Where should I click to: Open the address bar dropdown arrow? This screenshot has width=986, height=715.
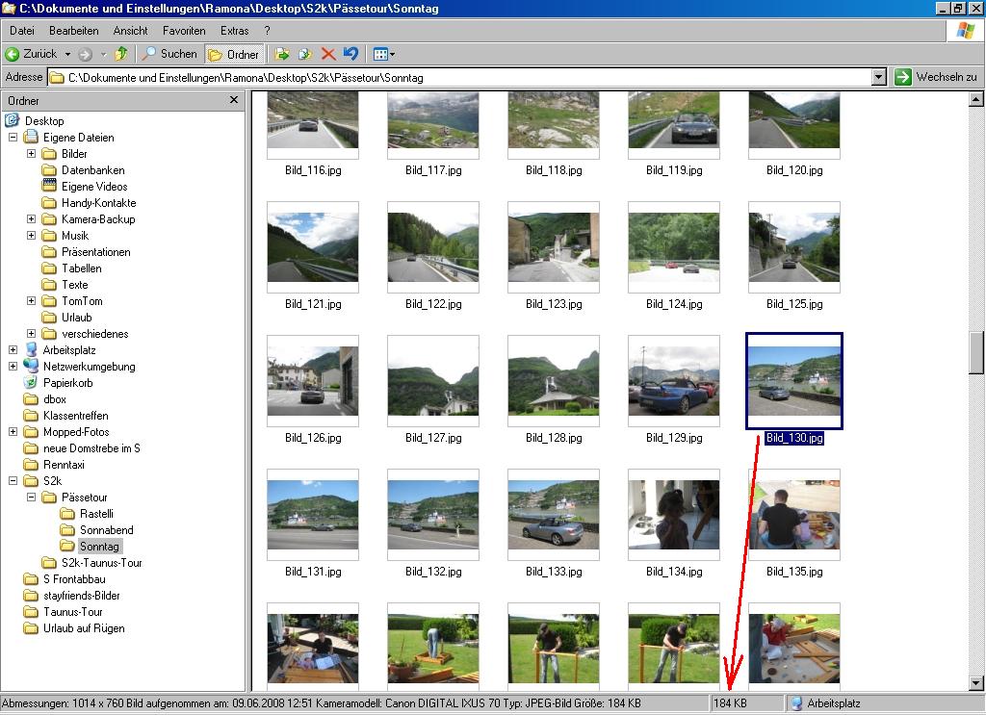tap(878, 77)
